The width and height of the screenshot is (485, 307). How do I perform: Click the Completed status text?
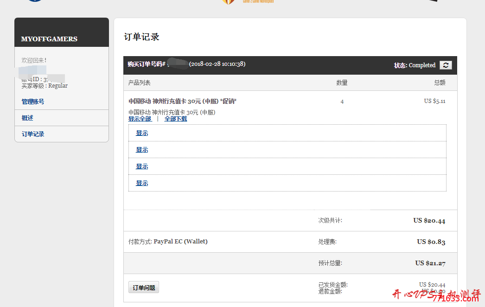coord(422,65)
